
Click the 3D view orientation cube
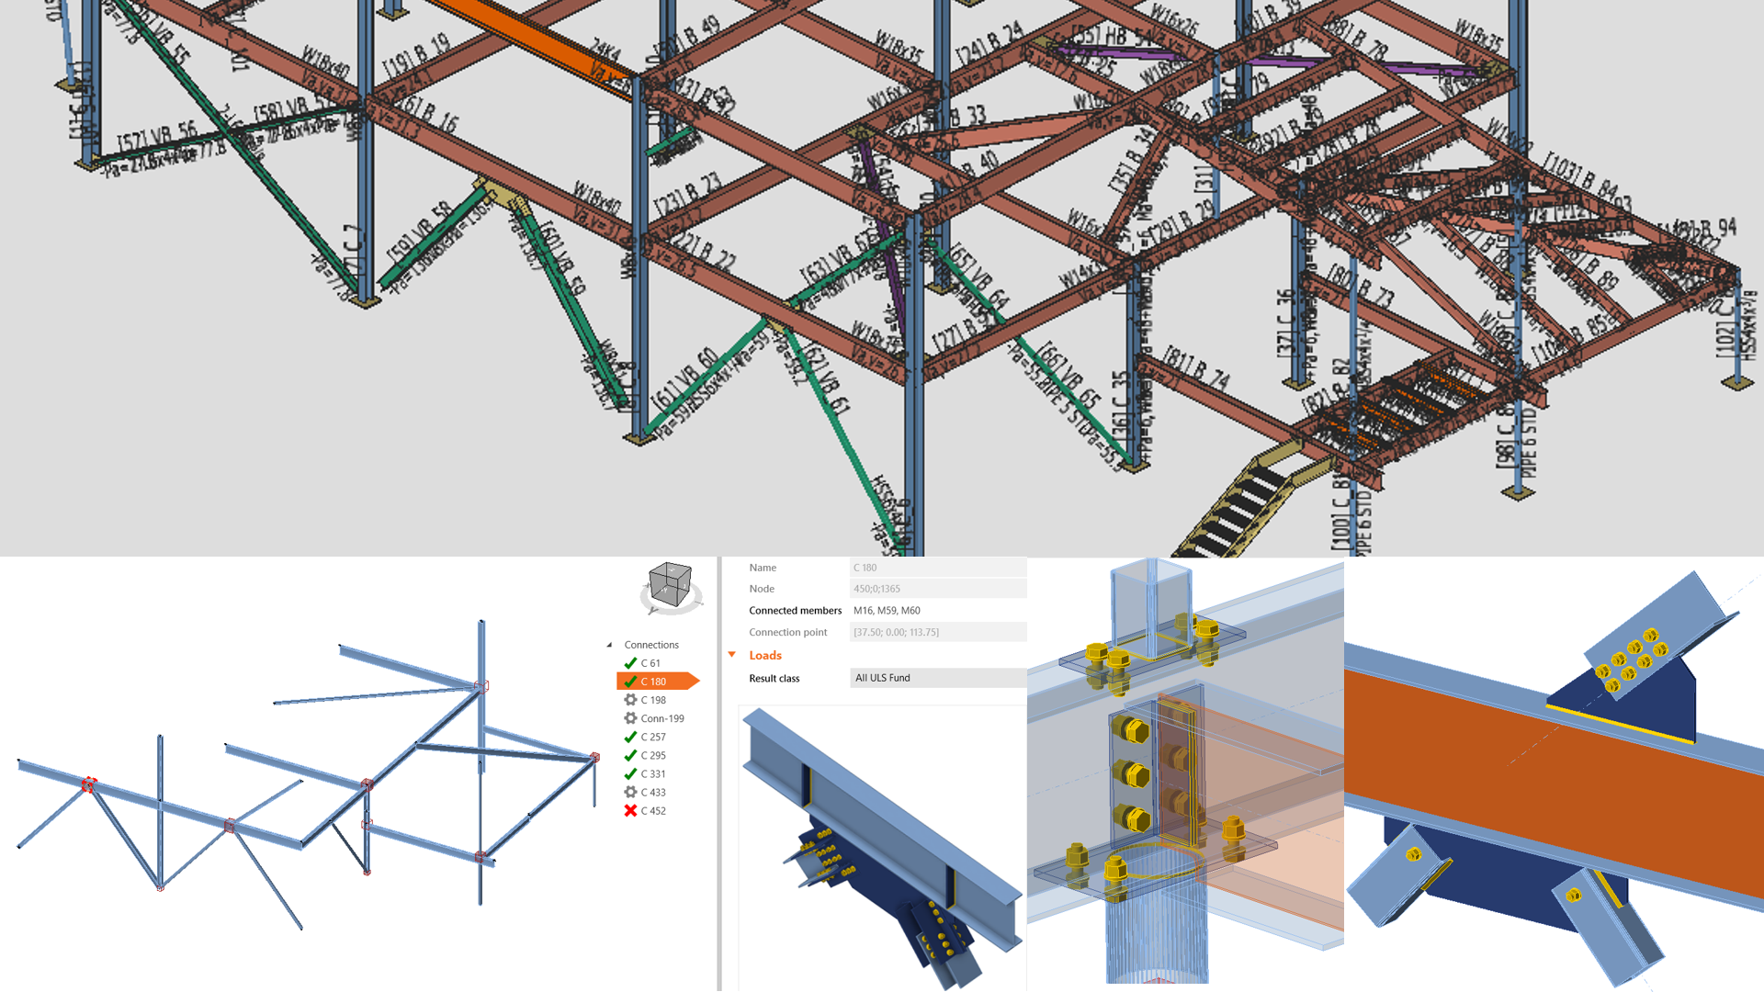tap(671, 586)
